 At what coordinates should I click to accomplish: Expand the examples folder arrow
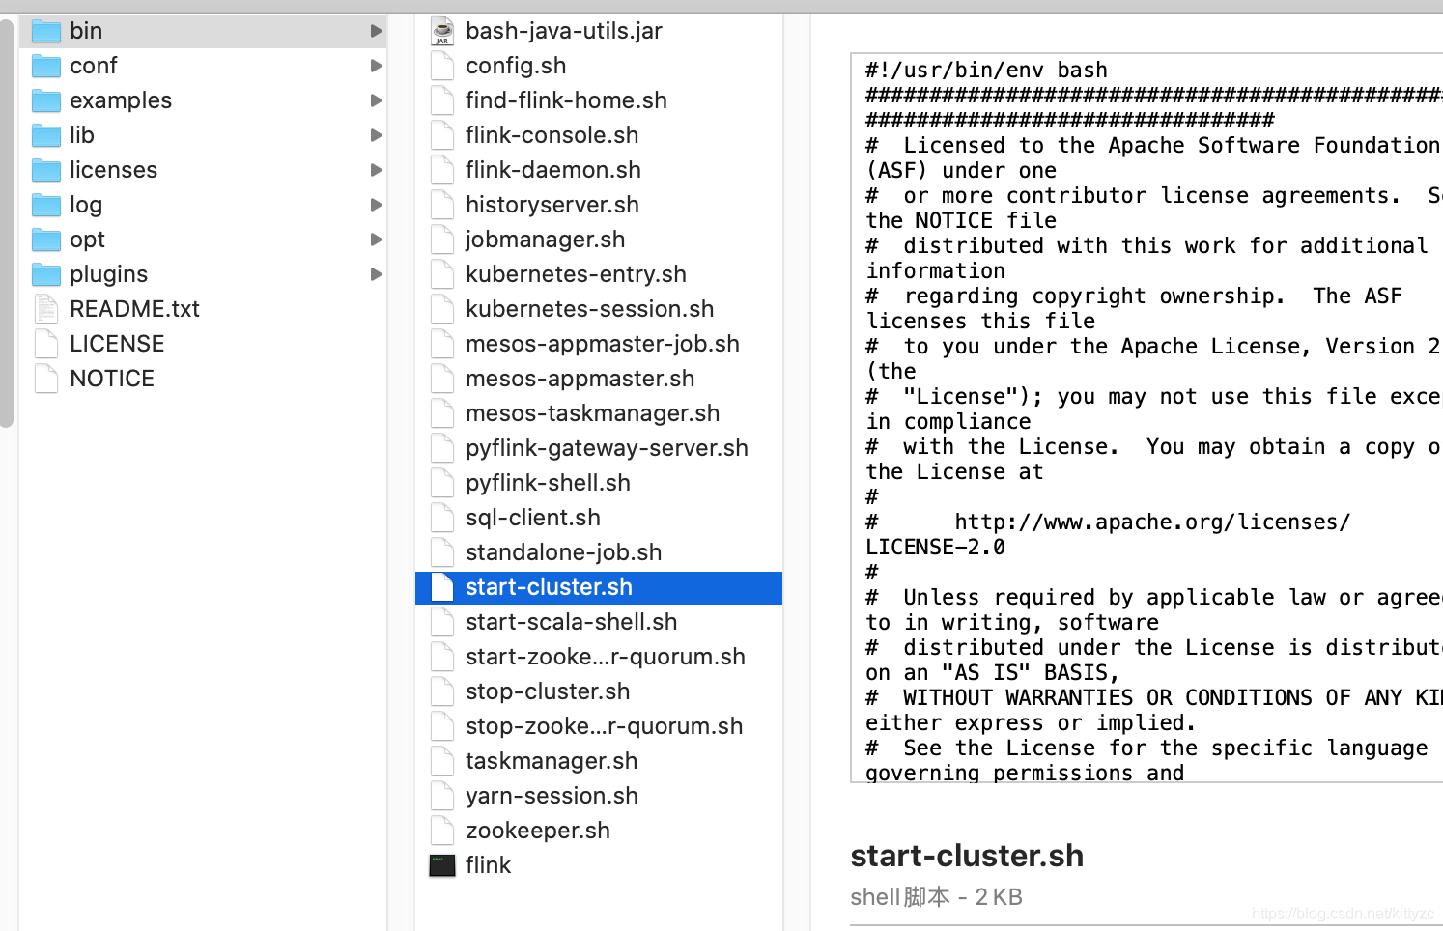point(376,100)
